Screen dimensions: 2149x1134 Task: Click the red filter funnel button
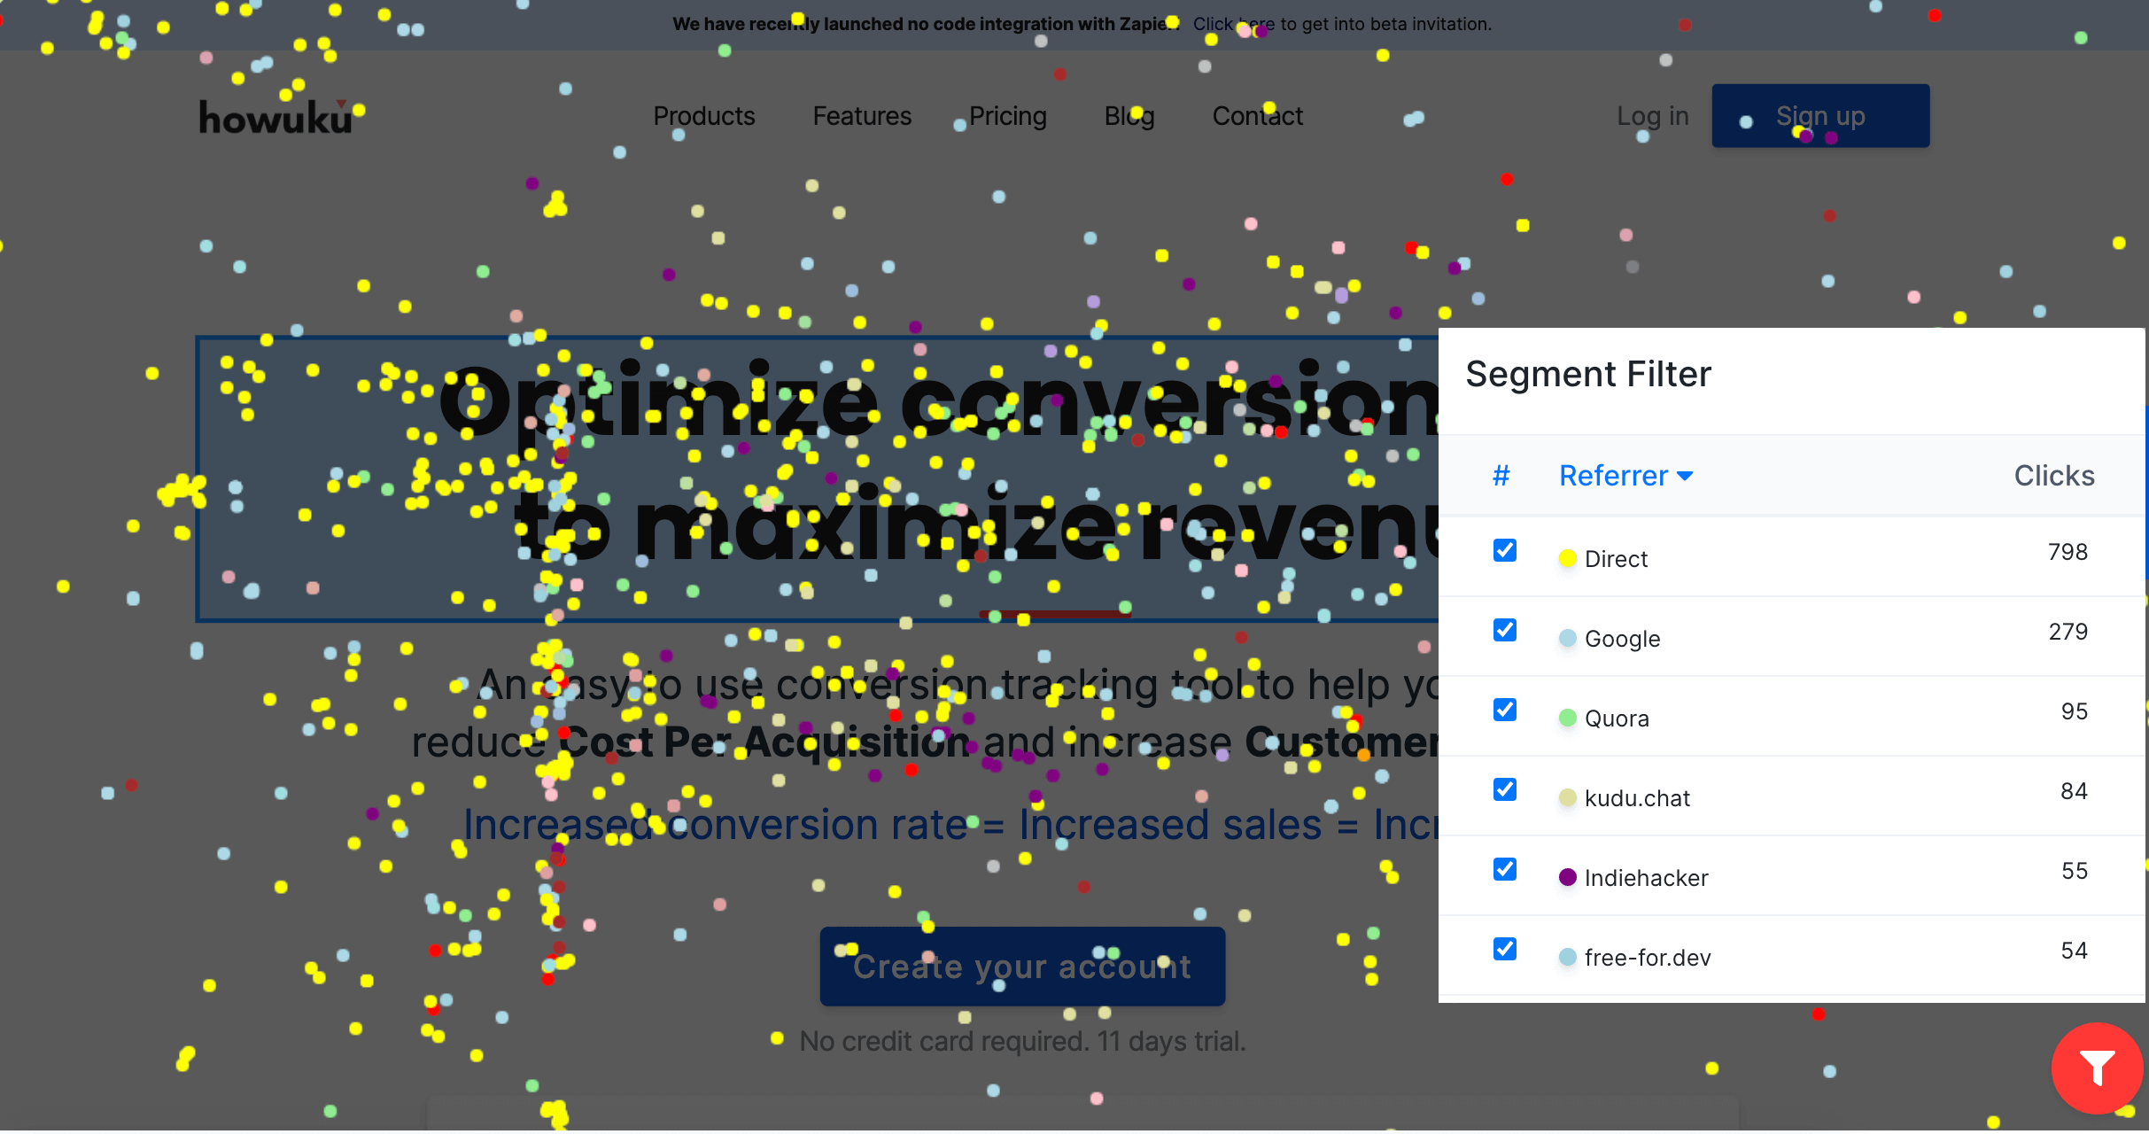pos(2096,1068)
